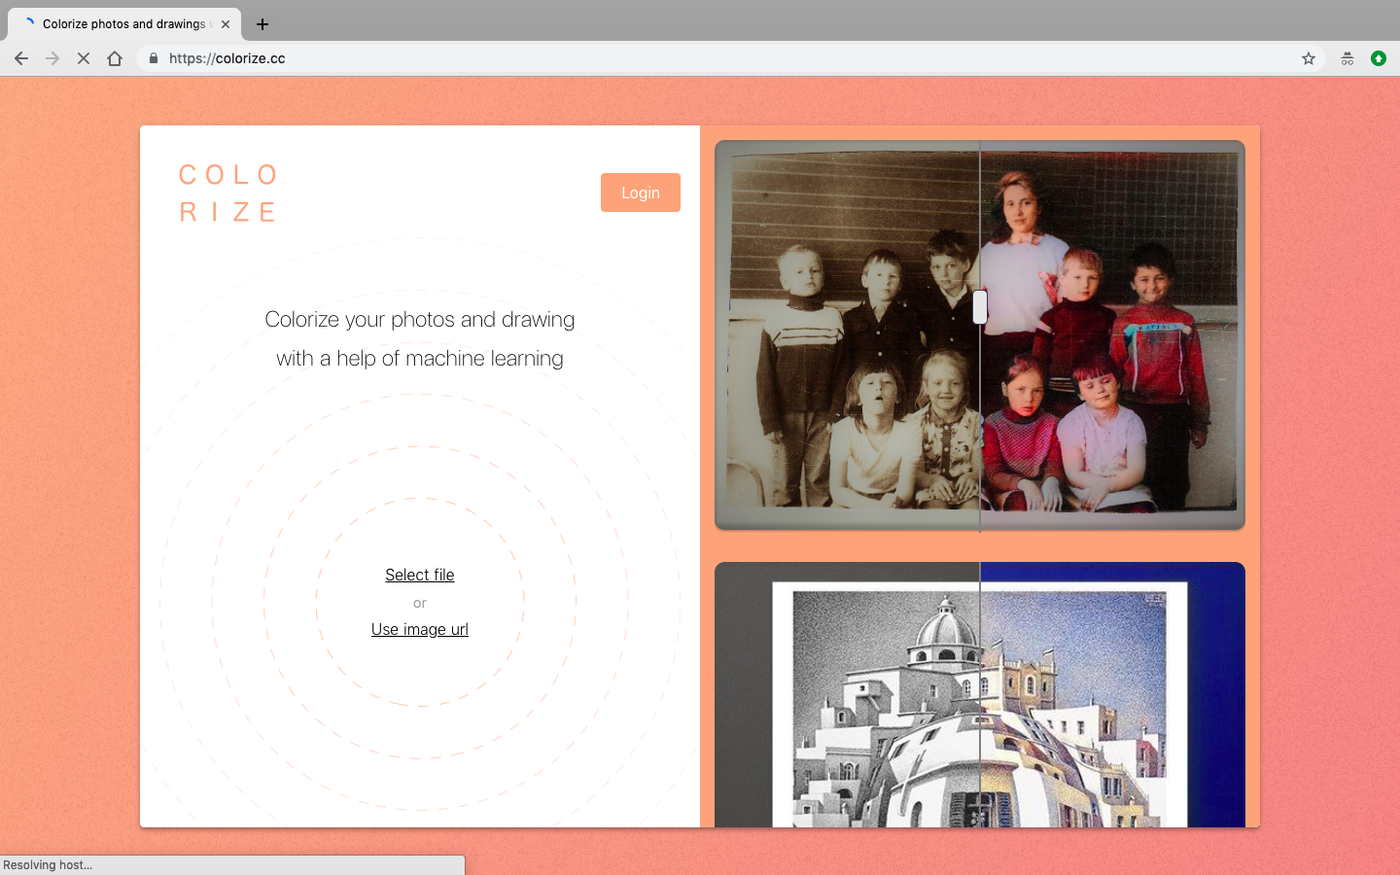
Task: Open the Select file link
Action: [419, 575]
